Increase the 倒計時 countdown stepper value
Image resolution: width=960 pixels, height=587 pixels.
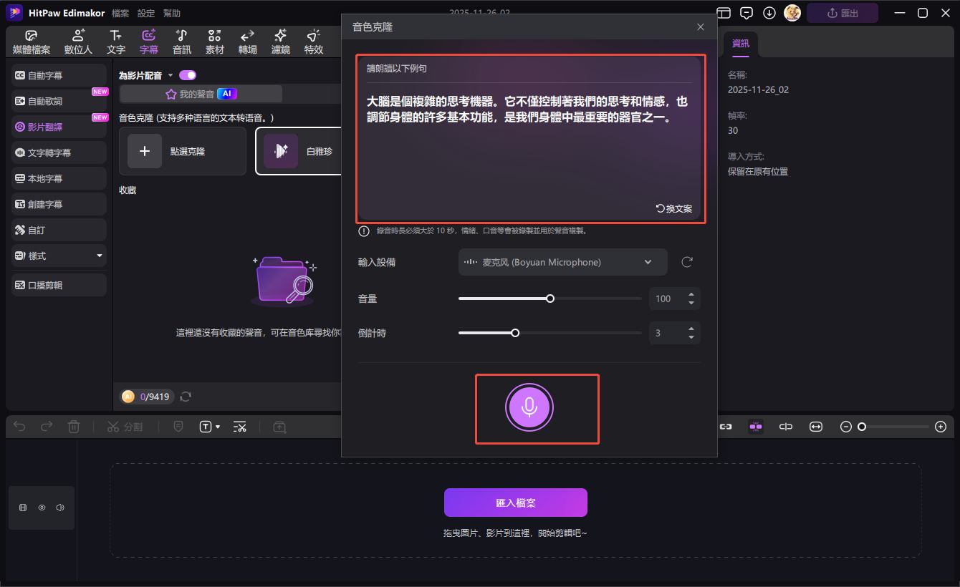691,329
